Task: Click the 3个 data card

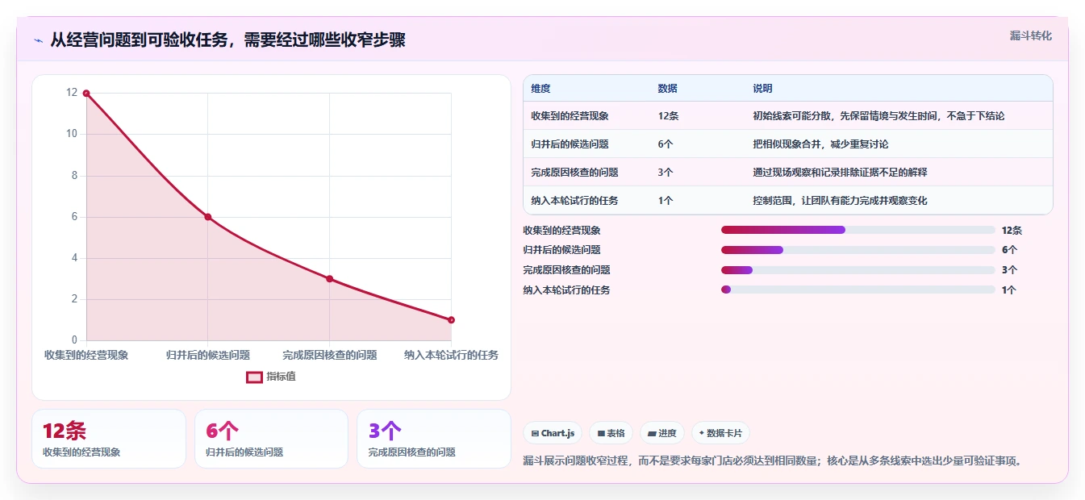Action: pyautogui.click(x=434, y=439)
